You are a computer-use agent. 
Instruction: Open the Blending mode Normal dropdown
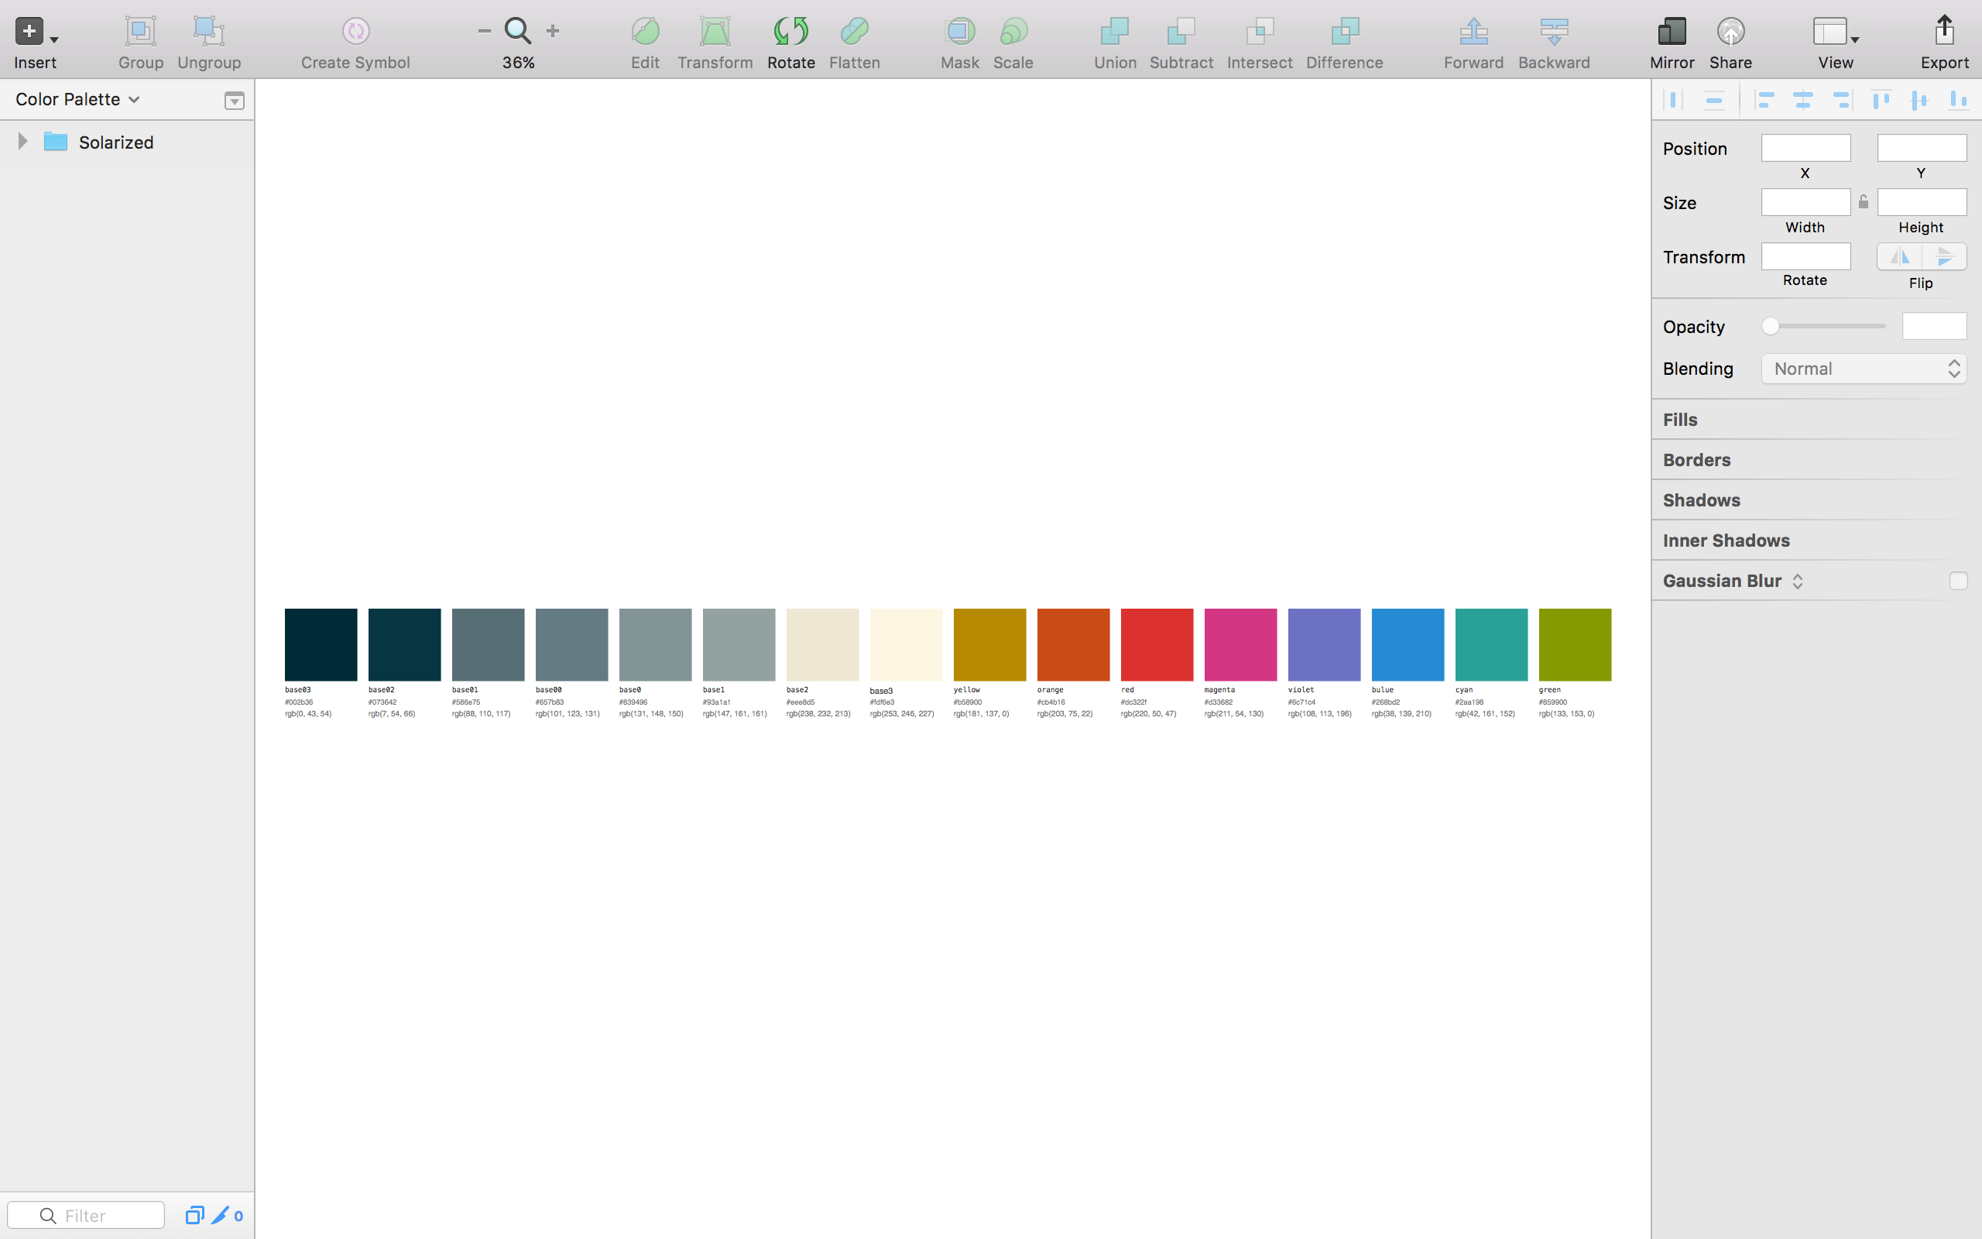coord(1864,369)
